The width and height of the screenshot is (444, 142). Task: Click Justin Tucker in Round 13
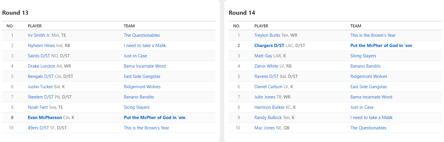[41, 87]
